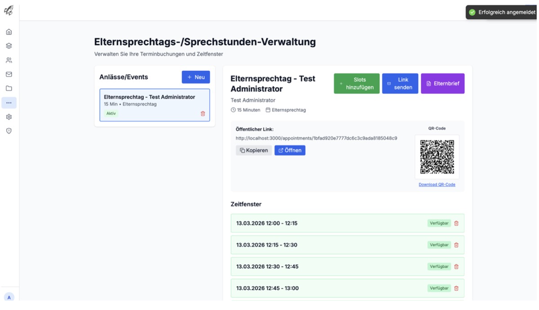
Task: Open the settings gear in the sidebar
Action: point(9,117)
